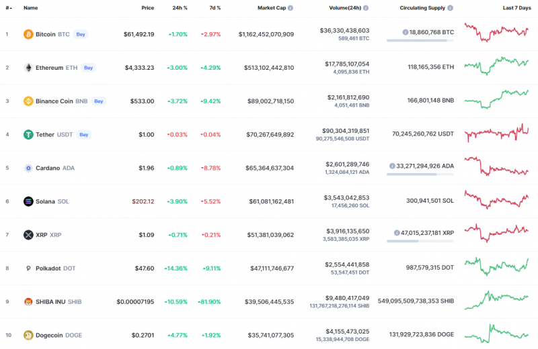The width and height of the screenshot is (538, 349).
Task: Open Solana's last 7 days sparkline chart
Action: (x=496, y=200)
